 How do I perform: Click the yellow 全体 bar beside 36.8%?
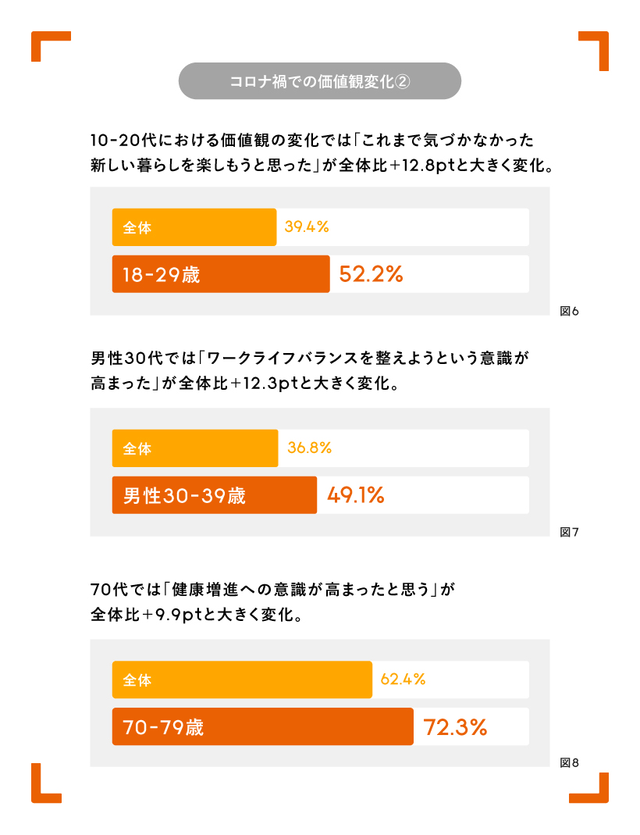click(195, 448)
